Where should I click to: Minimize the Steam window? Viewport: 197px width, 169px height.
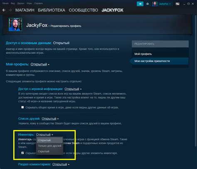184,4
